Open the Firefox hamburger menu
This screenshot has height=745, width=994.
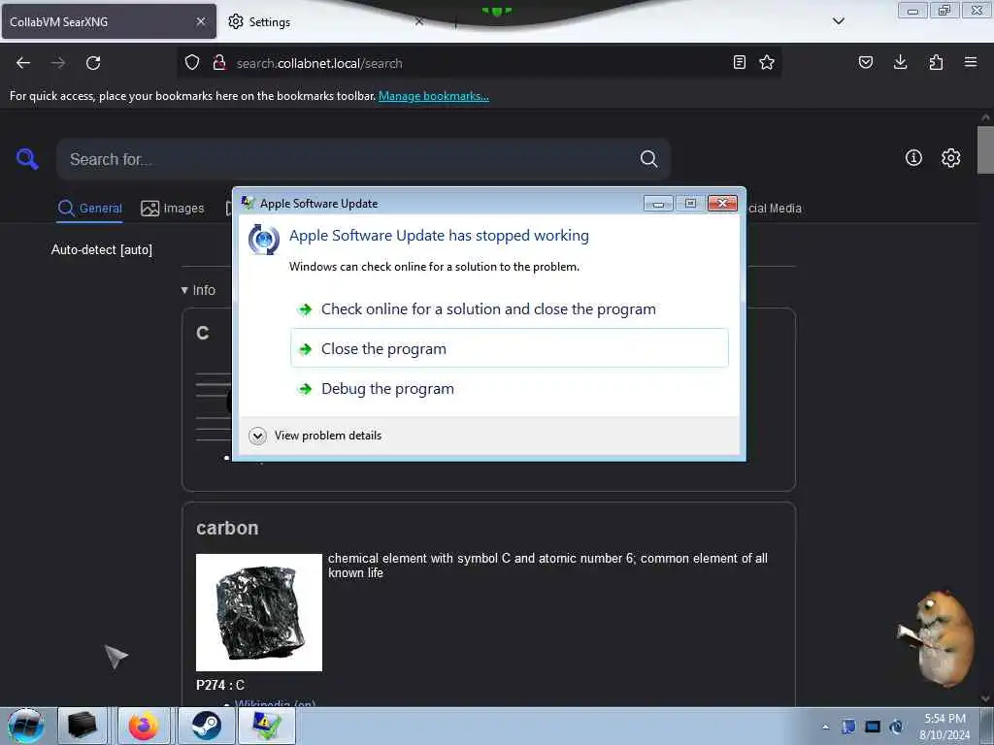click(971, 62)
